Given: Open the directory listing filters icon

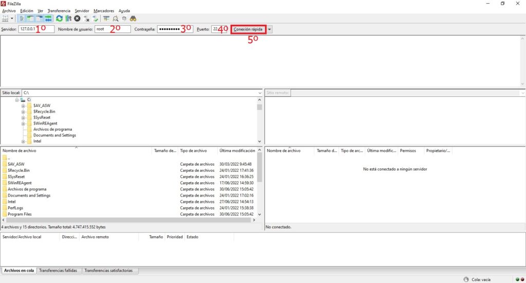Looking at the screenshot, I should click(x=106, y=19).
